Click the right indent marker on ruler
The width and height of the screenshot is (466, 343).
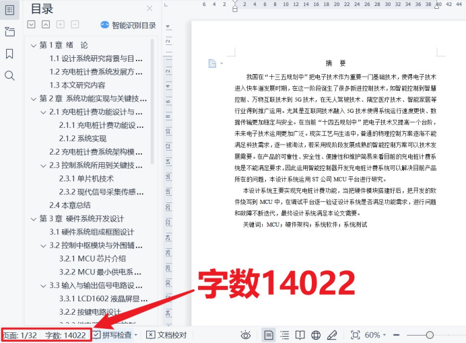coord(436,5)
